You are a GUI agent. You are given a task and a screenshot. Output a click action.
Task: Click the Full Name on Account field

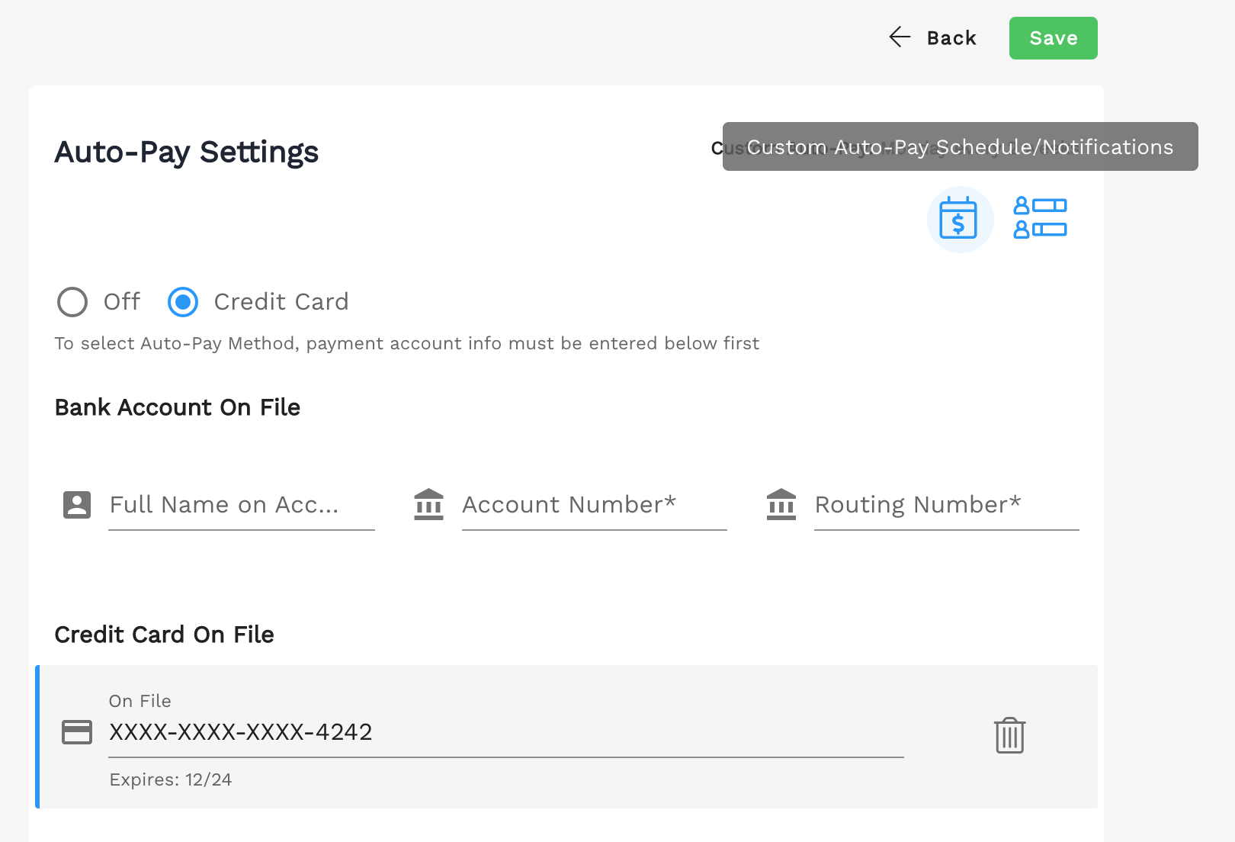(x=241, y=505)
